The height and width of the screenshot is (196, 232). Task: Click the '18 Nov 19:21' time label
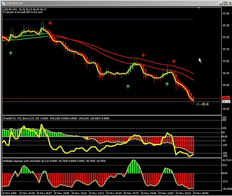point(96,193)
